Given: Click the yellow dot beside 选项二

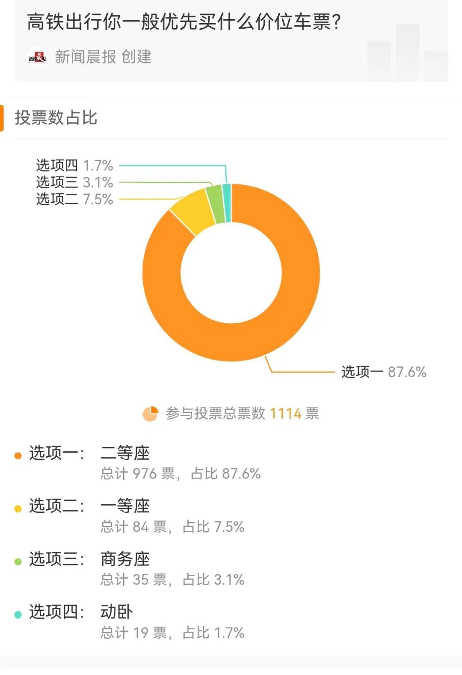Looking at the screenshot, I should [18, 509].
